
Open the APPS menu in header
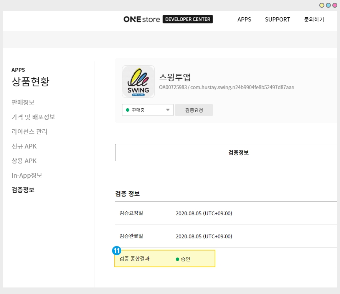coord(244,19)
